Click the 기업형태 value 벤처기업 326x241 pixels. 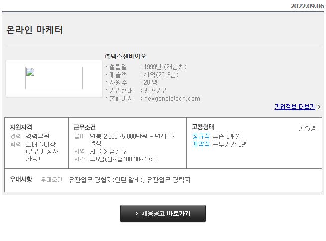(x=156, y=90)
